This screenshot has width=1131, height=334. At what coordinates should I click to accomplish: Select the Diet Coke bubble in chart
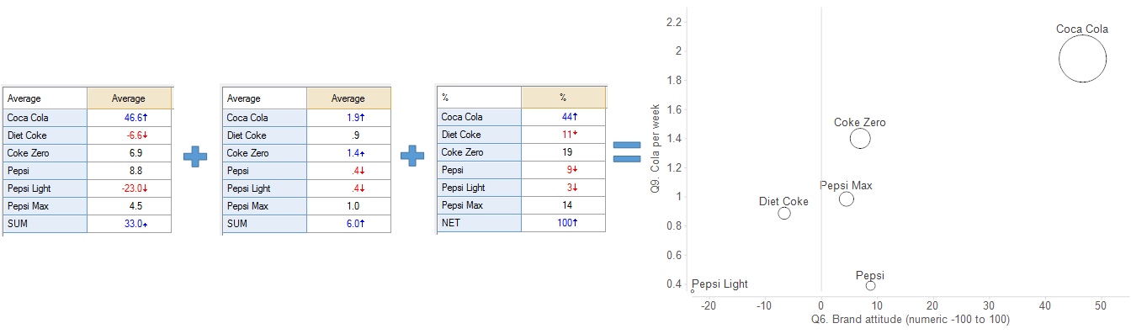pos(784,214)
